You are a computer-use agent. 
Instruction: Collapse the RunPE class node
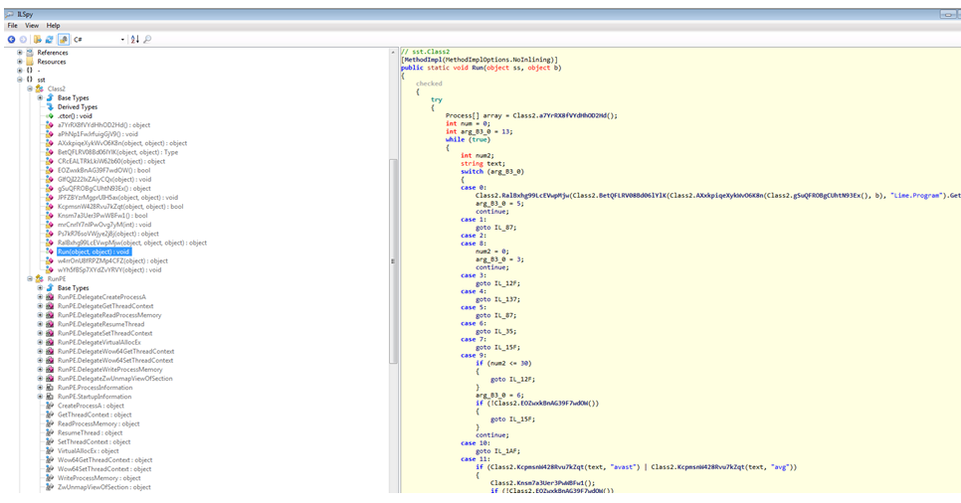click(30, 278)
